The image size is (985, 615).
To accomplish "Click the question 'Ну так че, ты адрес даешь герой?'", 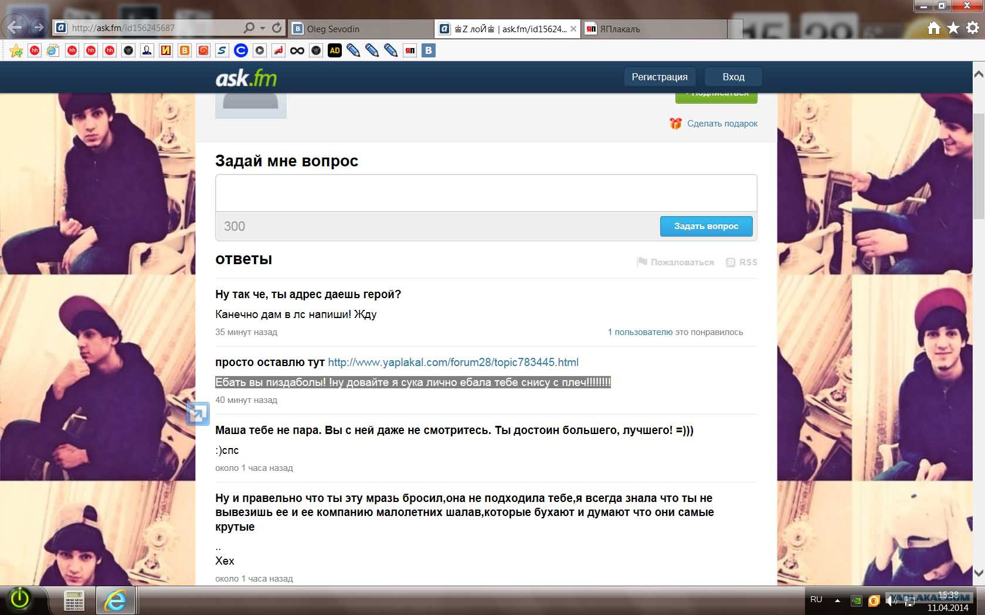I will [308, 295].
